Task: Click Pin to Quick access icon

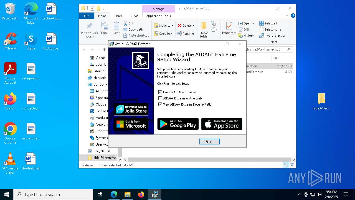Action: [x=89, y=26]
